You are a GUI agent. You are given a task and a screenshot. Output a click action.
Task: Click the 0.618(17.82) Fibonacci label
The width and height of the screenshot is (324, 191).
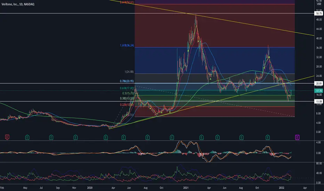pos(127,88)
